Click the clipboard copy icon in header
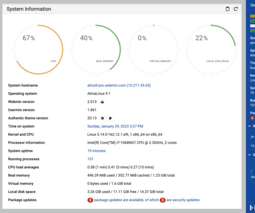255x213 pixels. click(228, 9)
